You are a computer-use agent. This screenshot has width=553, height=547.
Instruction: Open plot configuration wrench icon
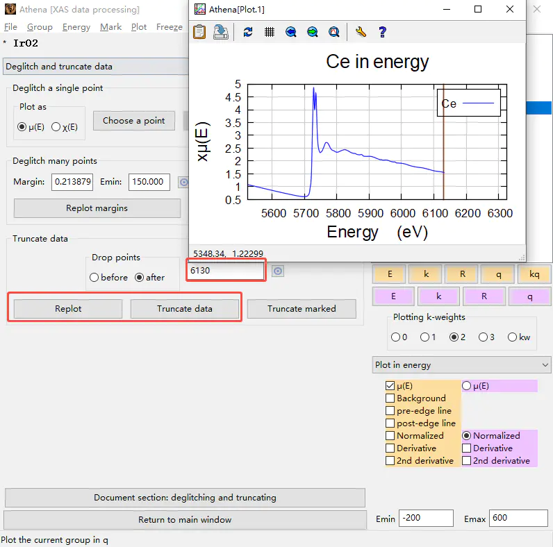coord(360,32)
